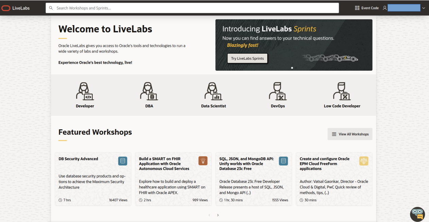Select the Developer role icon

tap(85, 91)
